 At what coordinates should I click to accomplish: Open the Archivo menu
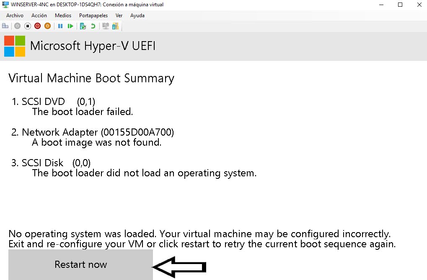tap(15, 16)
